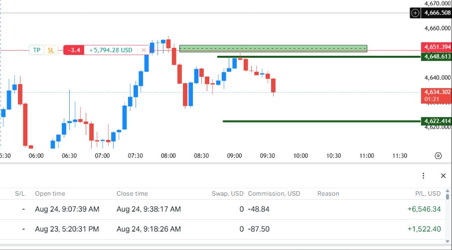Click the 4,648.613 horizontal line price tag

[437, 57]
